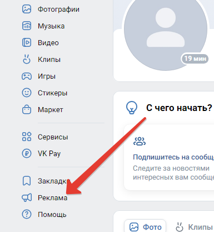This screenshot has height=232, width=214.
Task: Click the Video play icon
Action: [x=27, y=42]
